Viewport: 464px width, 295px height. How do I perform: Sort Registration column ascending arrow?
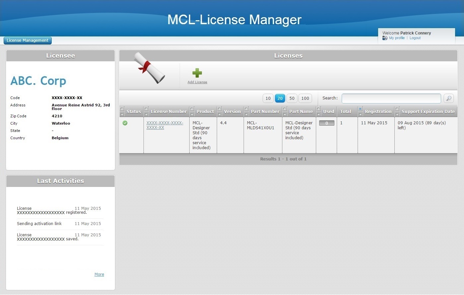point(360,109)
